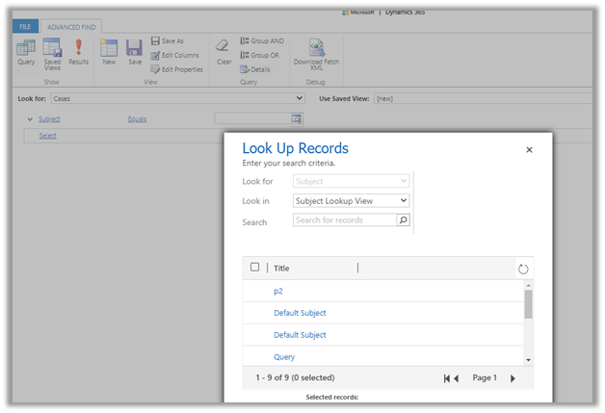Collapse the Subject filter row chevron
This screenshot has height=413, width=605.
30,118
